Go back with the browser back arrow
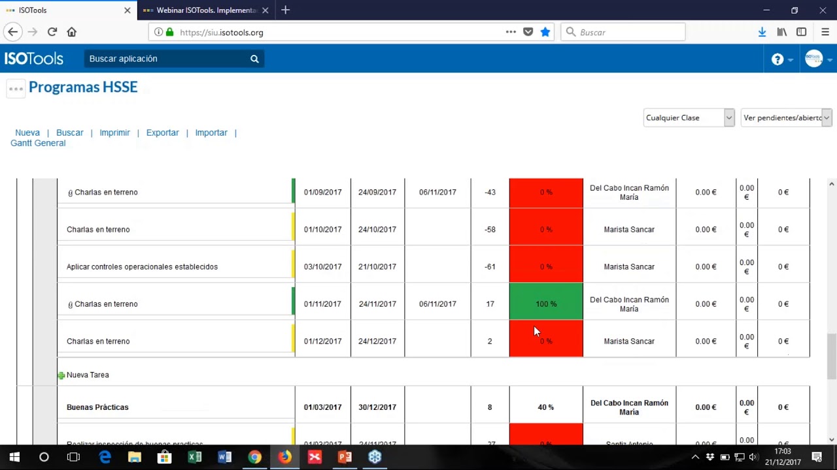This screenshot has width=837, height=470. (13, 32)
